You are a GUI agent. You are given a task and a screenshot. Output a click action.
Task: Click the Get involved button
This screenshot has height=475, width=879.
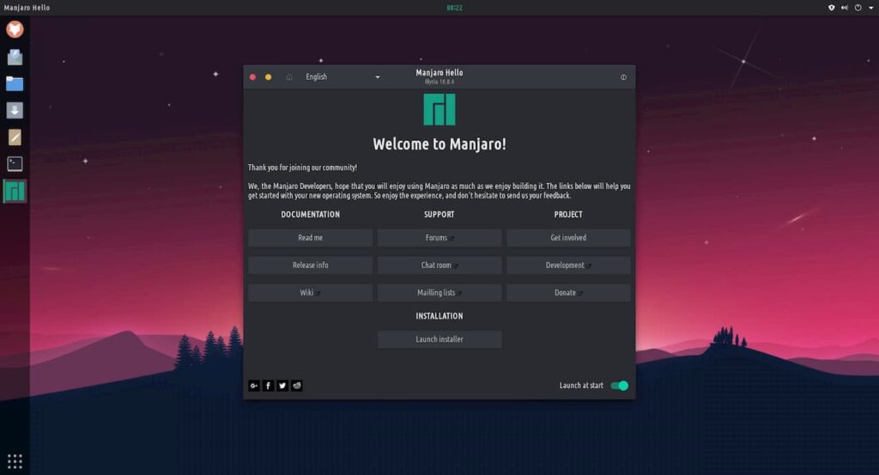click(x=568, y=238)
